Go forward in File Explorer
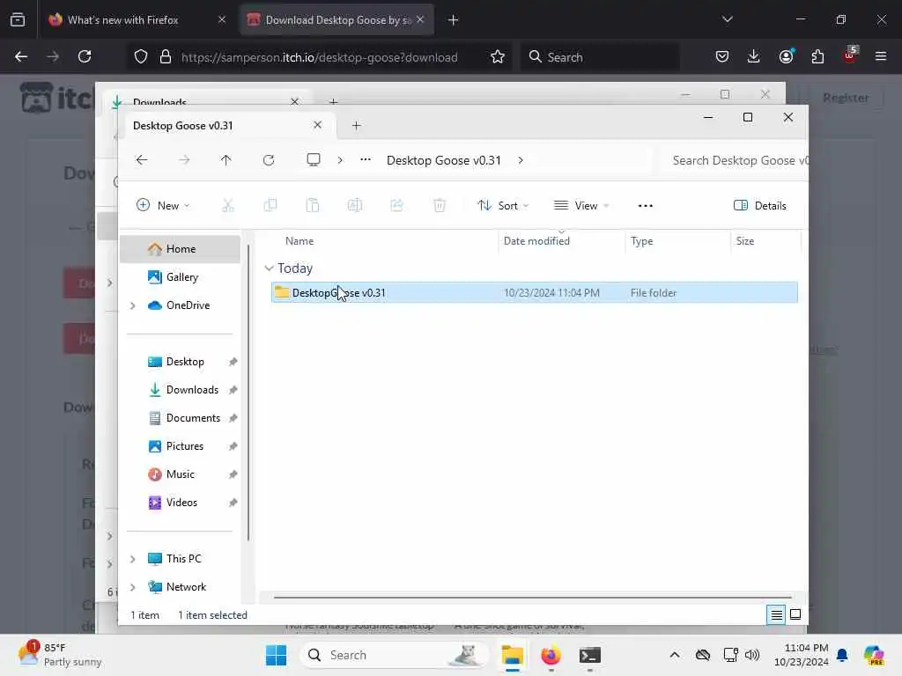 click(x=184, y=160)
